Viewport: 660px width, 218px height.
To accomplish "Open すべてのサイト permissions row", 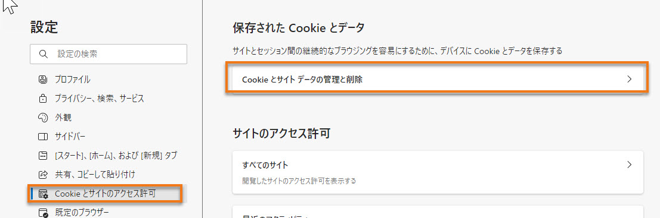I will (438, 172).
